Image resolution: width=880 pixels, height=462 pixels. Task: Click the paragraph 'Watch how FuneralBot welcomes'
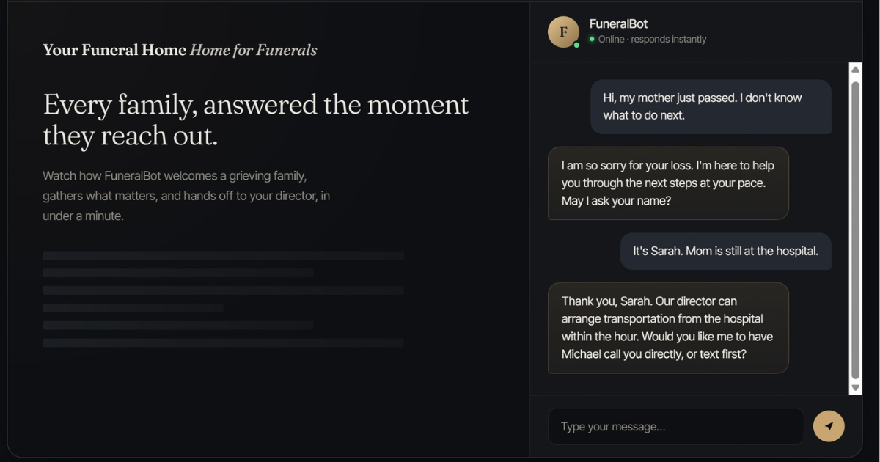(186, 196)
